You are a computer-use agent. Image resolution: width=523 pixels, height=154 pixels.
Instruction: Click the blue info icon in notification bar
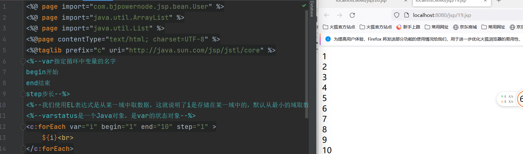point(328,39)
